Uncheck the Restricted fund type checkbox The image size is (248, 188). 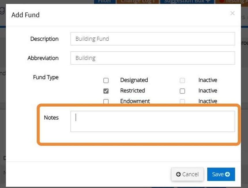pos(106,91)
